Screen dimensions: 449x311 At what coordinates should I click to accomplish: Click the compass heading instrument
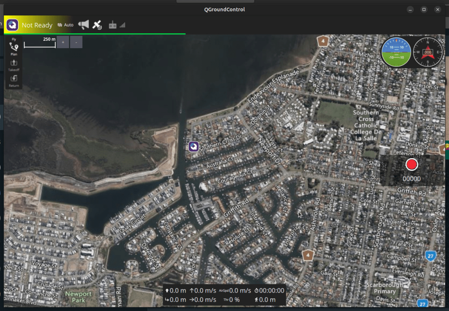pyautogui.click(x=428, y=52)
